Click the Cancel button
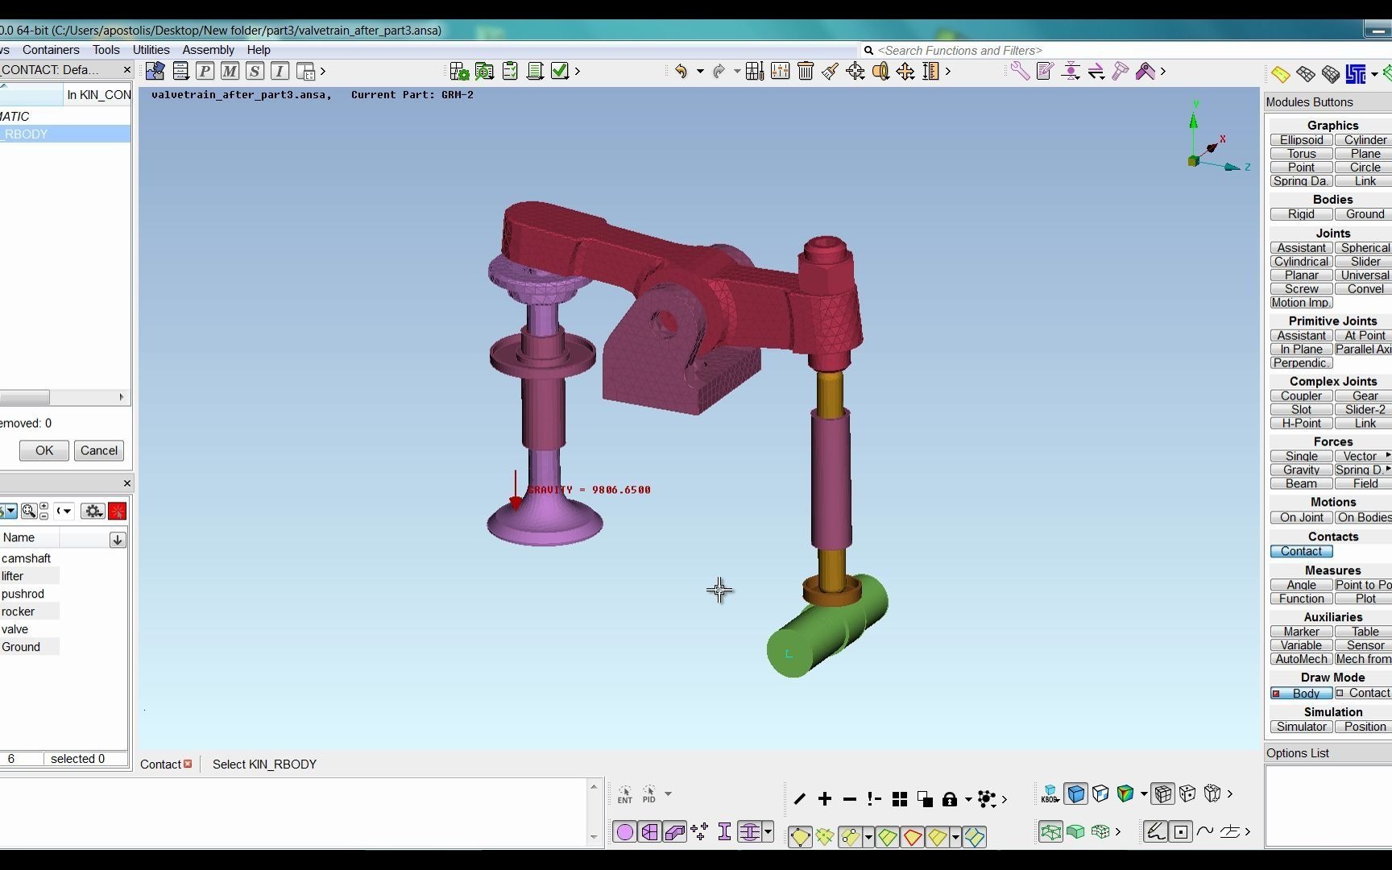 [x=99, y=450]
